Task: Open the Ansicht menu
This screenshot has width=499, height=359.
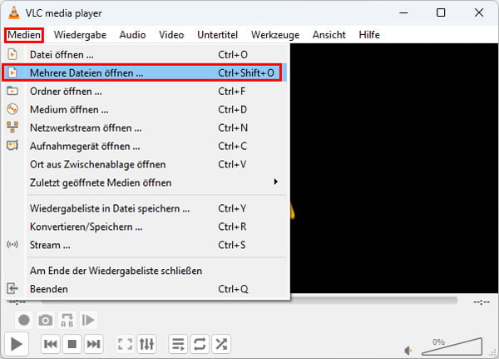Action: click(x=329, y=35)
